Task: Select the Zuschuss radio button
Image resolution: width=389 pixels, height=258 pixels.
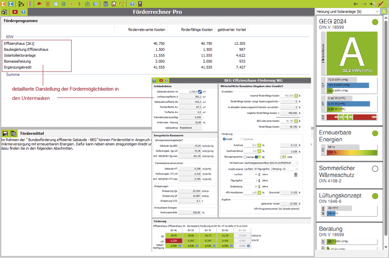Action: (x=241, y=139)
